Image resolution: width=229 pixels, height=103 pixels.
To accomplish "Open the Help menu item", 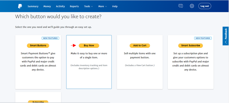I will 115,6.
